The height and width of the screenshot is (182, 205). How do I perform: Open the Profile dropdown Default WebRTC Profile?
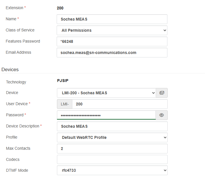pyautogui.click(x=112, y=137)
